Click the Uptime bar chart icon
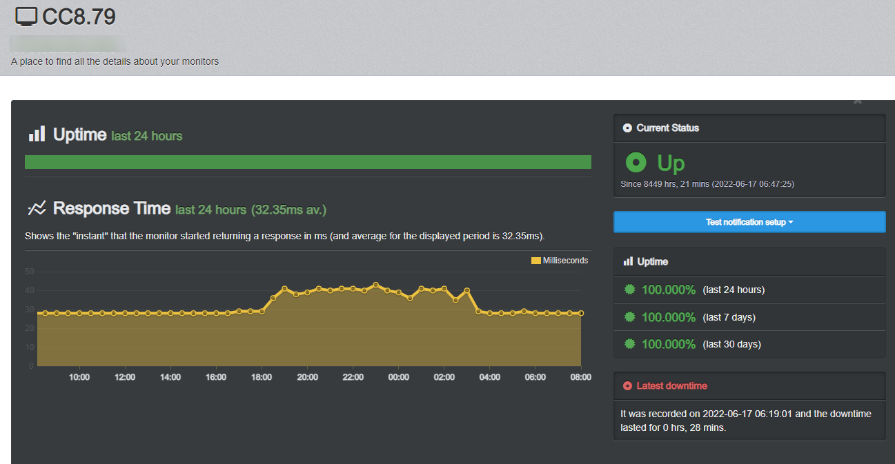The image size is (895, 464). 37,134
